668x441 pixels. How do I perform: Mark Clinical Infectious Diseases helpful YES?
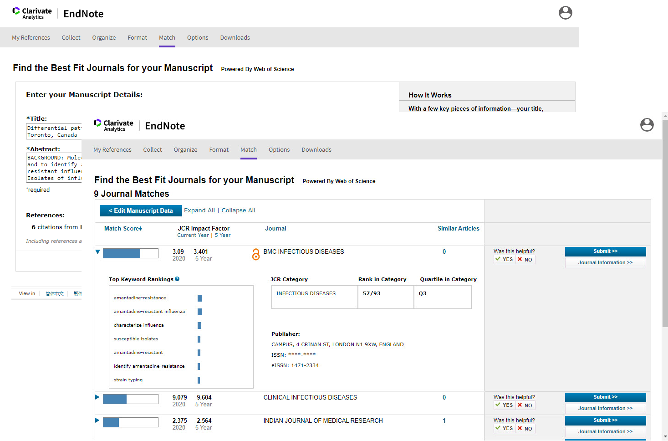tap(505, 405)
